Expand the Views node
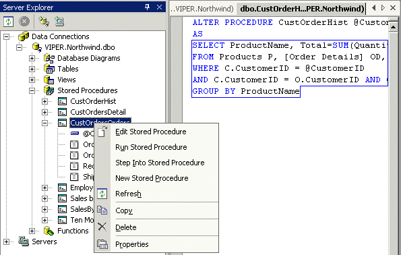Image resolution: width=401 pixels, height=255 pixels. (x=32, y=80)
